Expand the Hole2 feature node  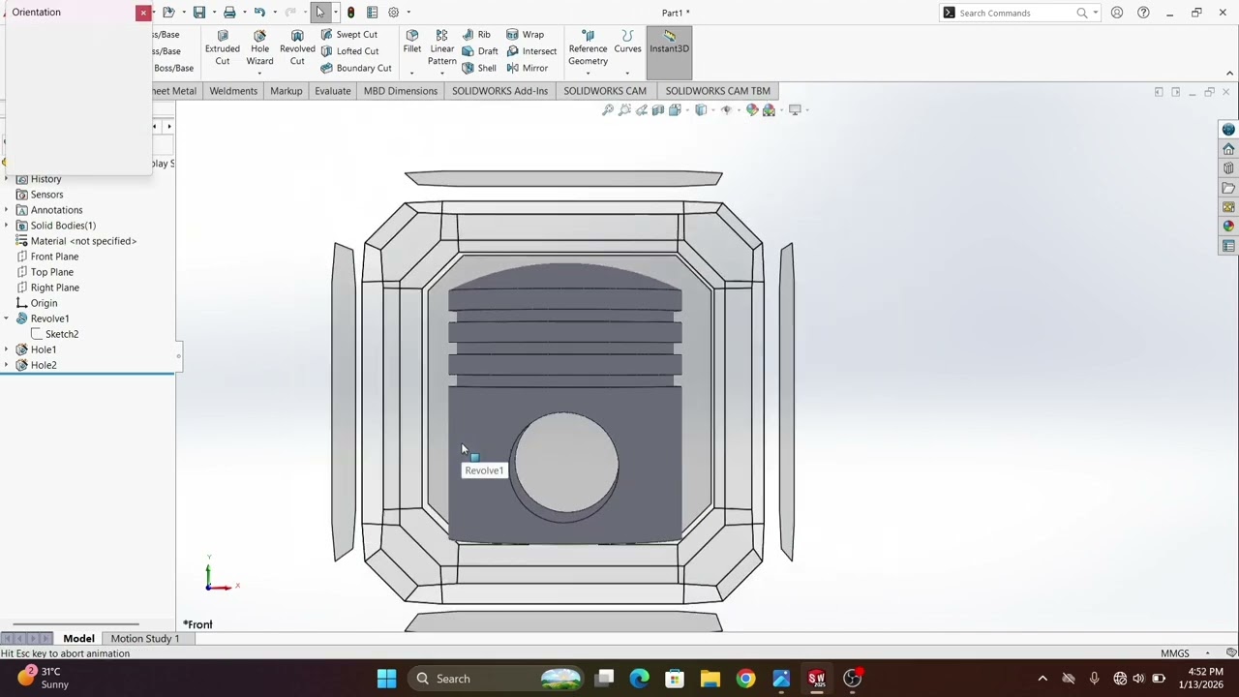(x=7, y=365)
